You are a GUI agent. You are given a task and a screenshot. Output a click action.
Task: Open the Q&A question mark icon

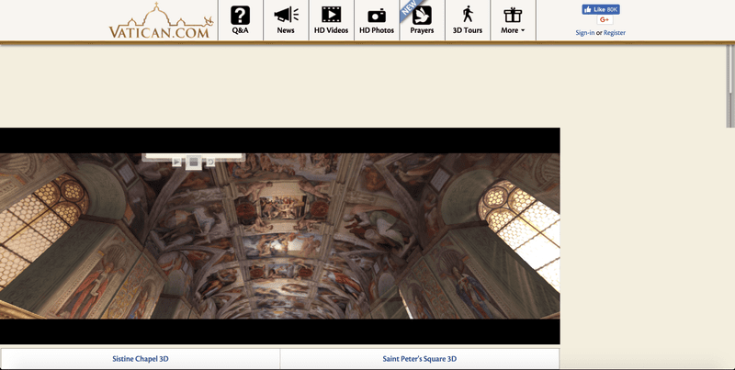[240, 15]
